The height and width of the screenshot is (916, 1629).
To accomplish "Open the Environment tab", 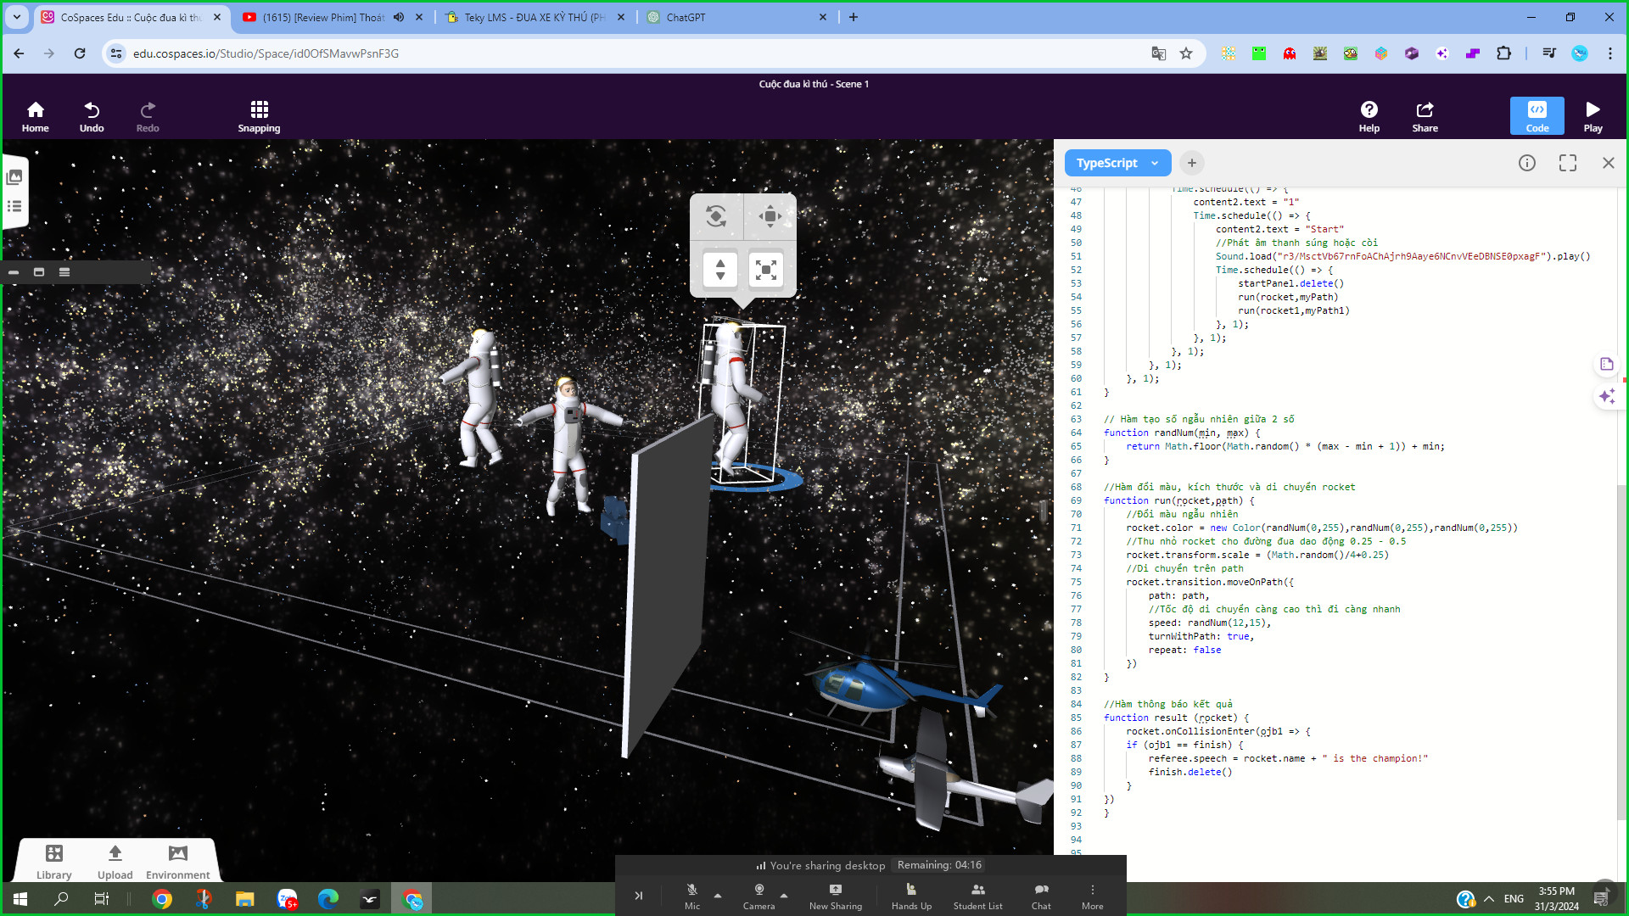I will 177,862.
